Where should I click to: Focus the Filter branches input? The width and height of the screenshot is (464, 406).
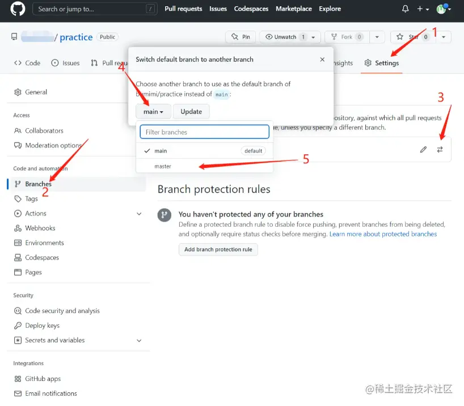pos(204,132)
